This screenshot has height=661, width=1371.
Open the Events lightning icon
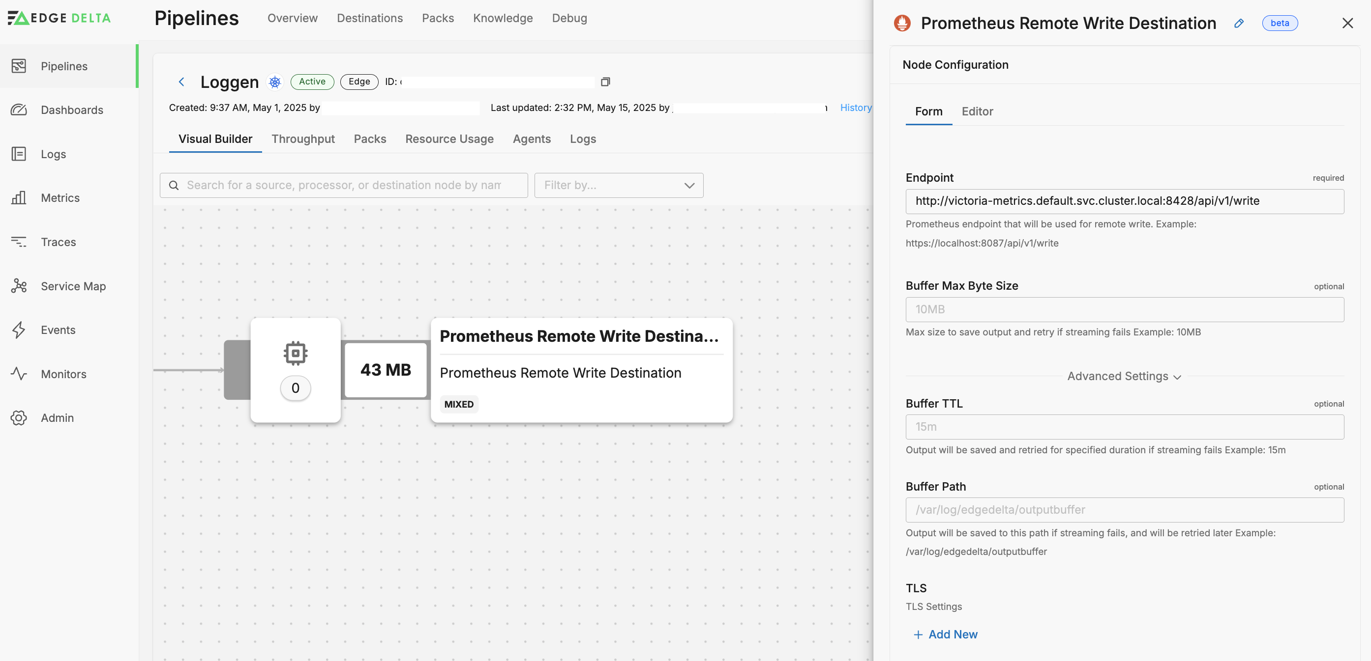point(19,330)
